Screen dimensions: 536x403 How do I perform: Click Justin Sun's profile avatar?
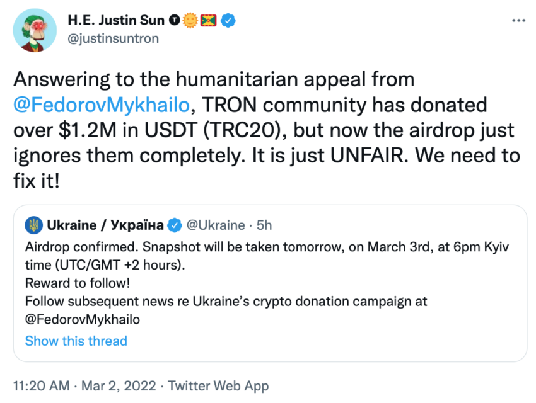(35, 31)
